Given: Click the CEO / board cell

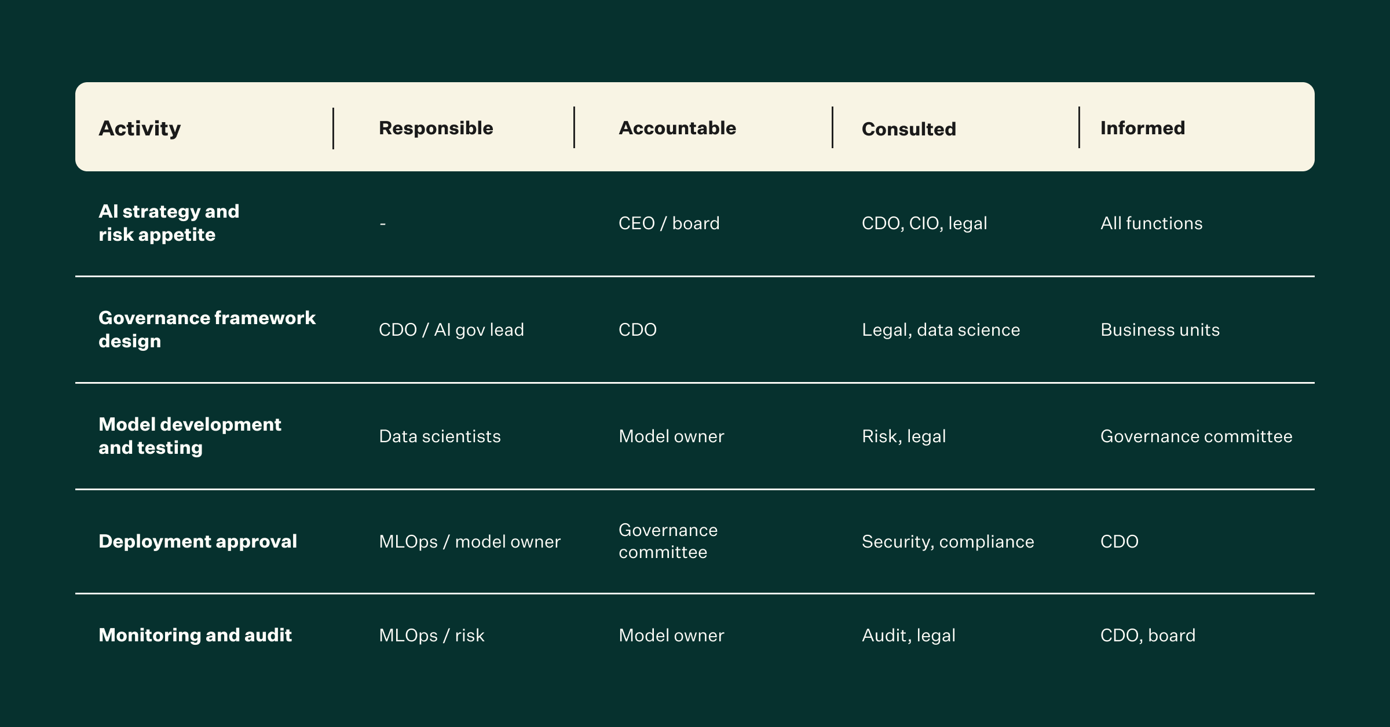Looking at the screenshot, I should (669, 223).
